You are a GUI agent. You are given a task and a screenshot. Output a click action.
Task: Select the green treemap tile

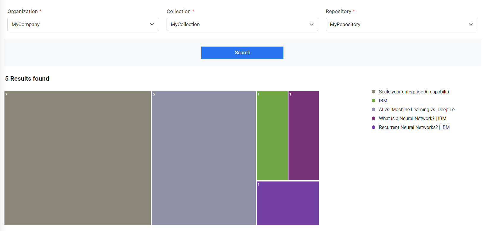(x=272, y=136)
